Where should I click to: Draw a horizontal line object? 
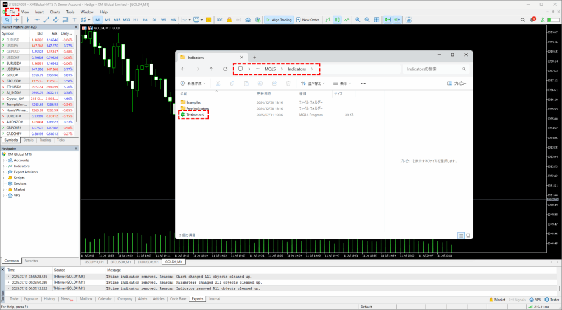coord(37,20)
